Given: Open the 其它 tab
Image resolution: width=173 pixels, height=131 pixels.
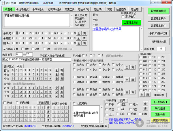Looking at the screenshot, I should (110, 10).
